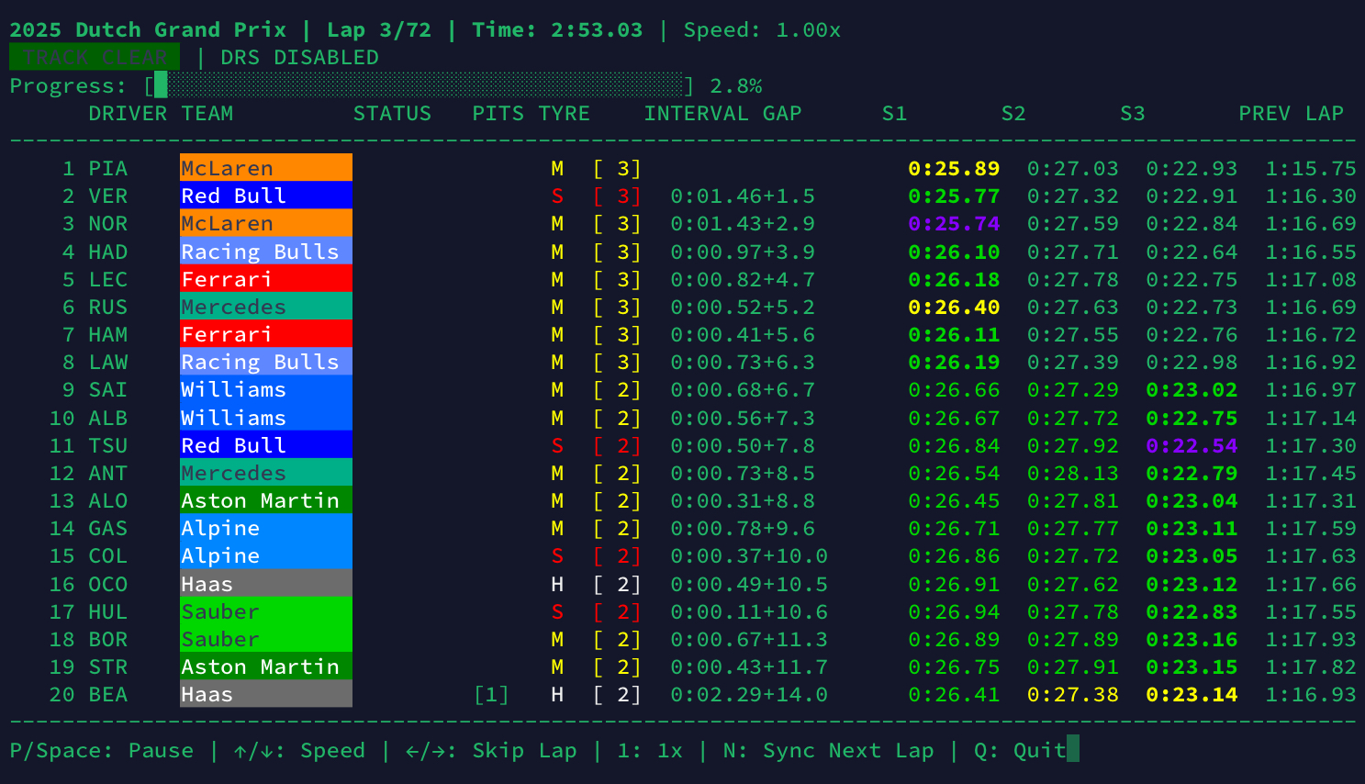The image size is (1365, 784).
Task: Click the terminal cursor block after Quit
Action: [x=1073, y=749]
